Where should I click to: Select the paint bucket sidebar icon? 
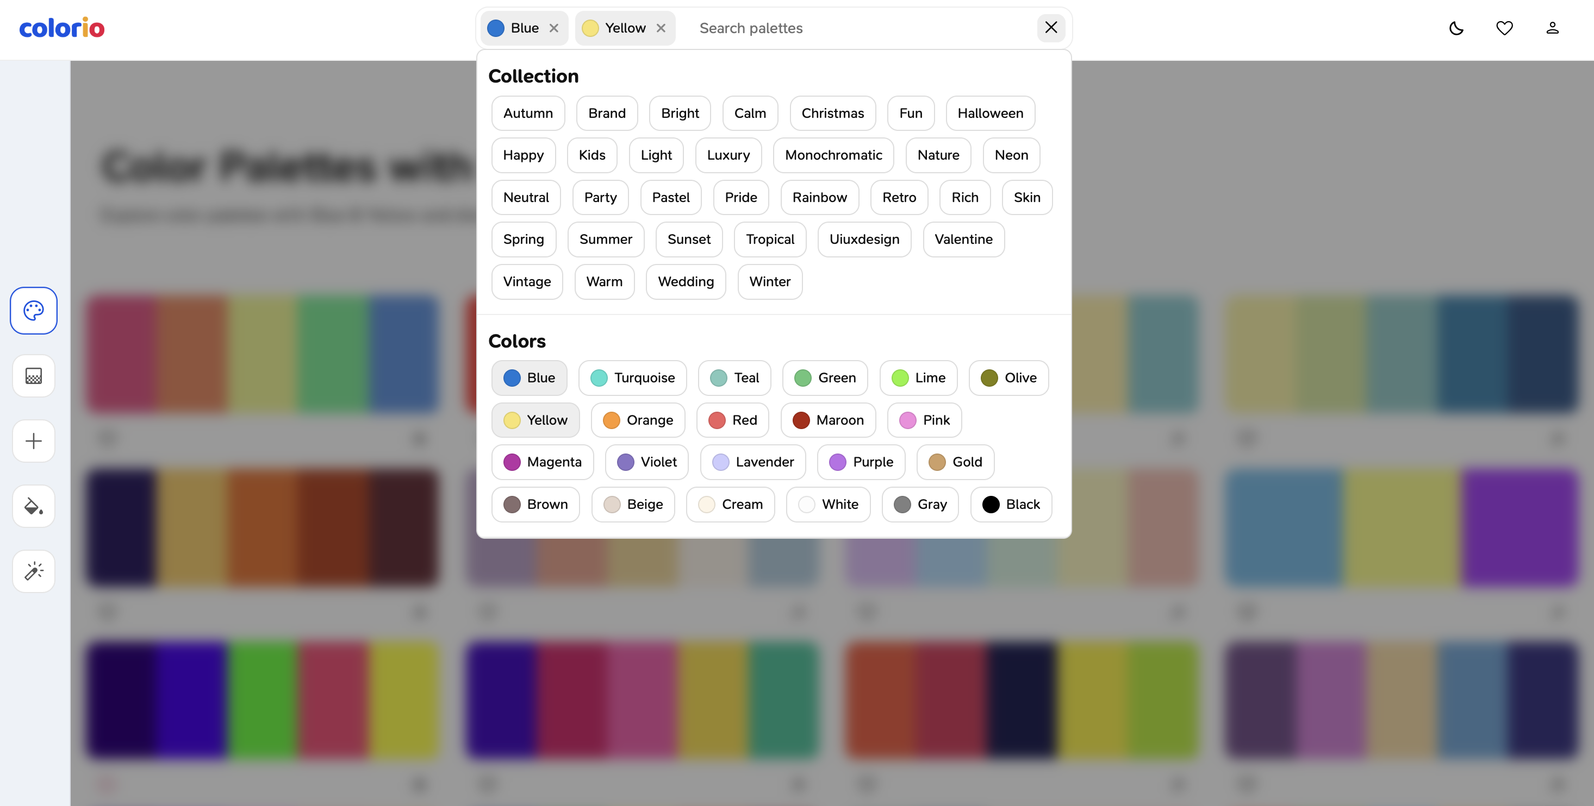33,506
